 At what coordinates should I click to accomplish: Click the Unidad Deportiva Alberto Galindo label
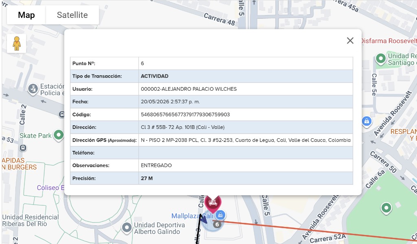(x=159, y=228)
